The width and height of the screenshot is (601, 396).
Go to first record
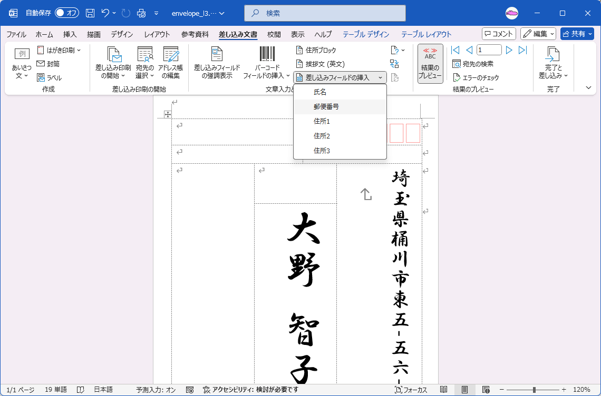pos(455,50)
